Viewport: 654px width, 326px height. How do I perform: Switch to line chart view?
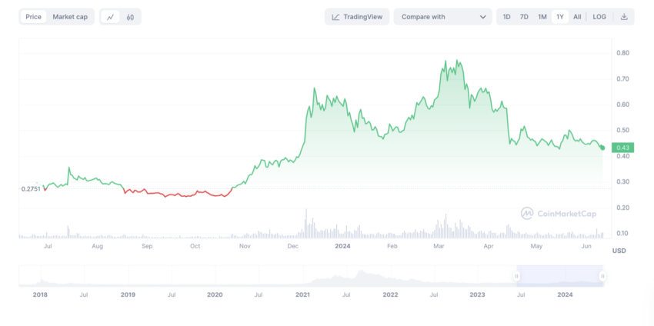(x=111, y=17)
